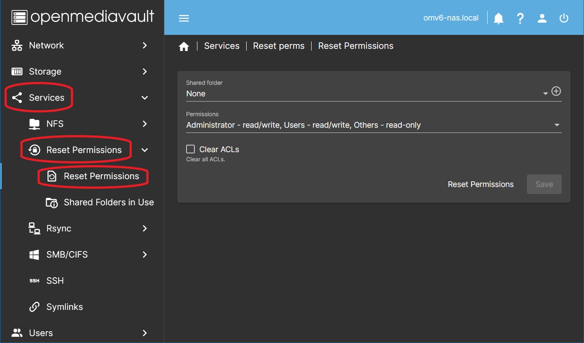
Task: Click the openmediavault logo
Action: pyautogui.click(x=83, y=17)
